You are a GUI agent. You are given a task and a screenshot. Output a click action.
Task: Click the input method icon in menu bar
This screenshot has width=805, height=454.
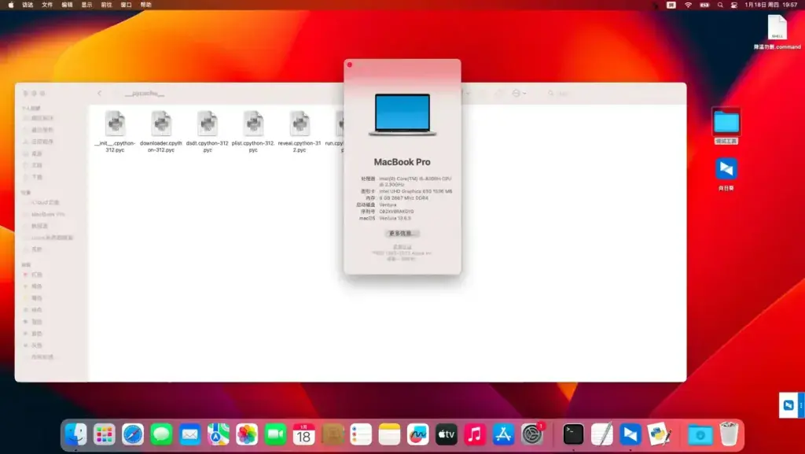(x=671, y=5)
